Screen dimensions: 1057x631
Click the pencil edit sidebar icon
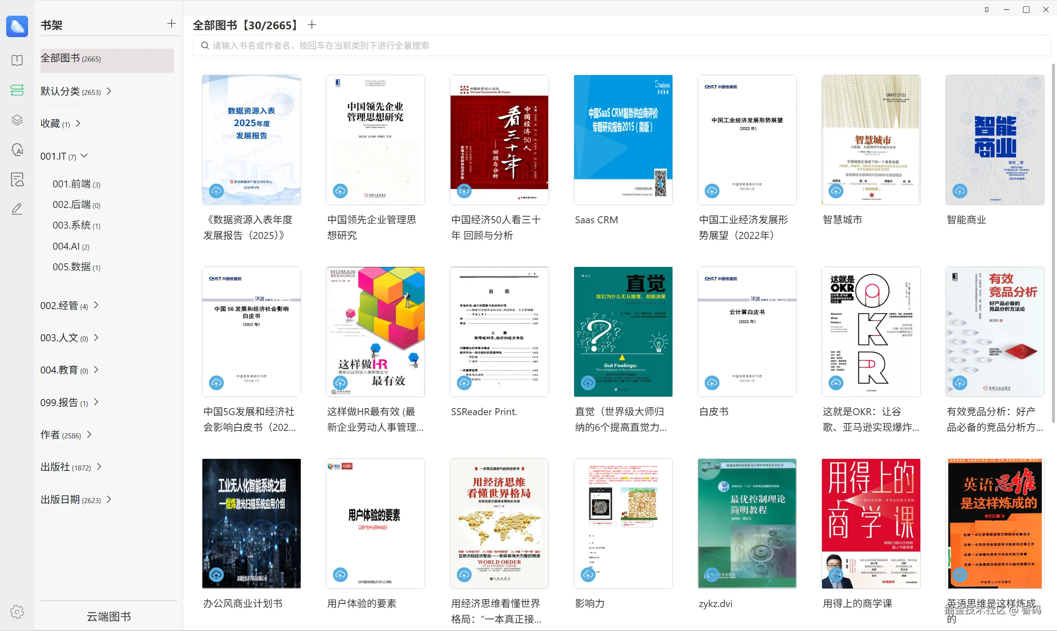pos(17,209)
